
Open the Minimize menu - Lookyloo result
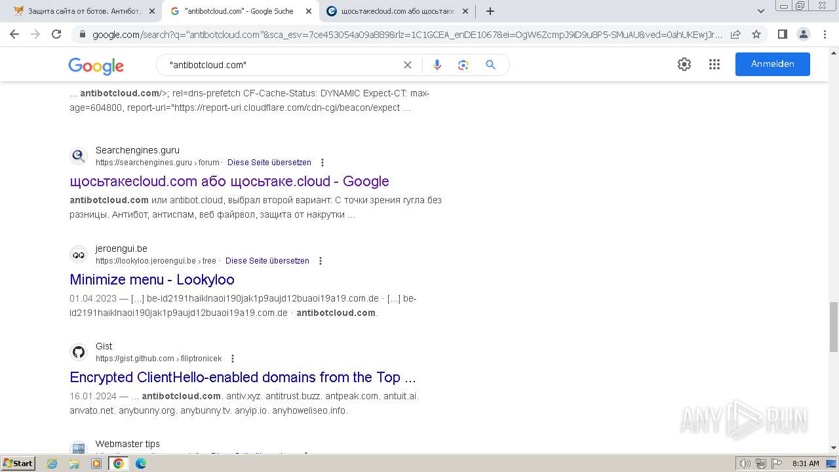(152, 280)
